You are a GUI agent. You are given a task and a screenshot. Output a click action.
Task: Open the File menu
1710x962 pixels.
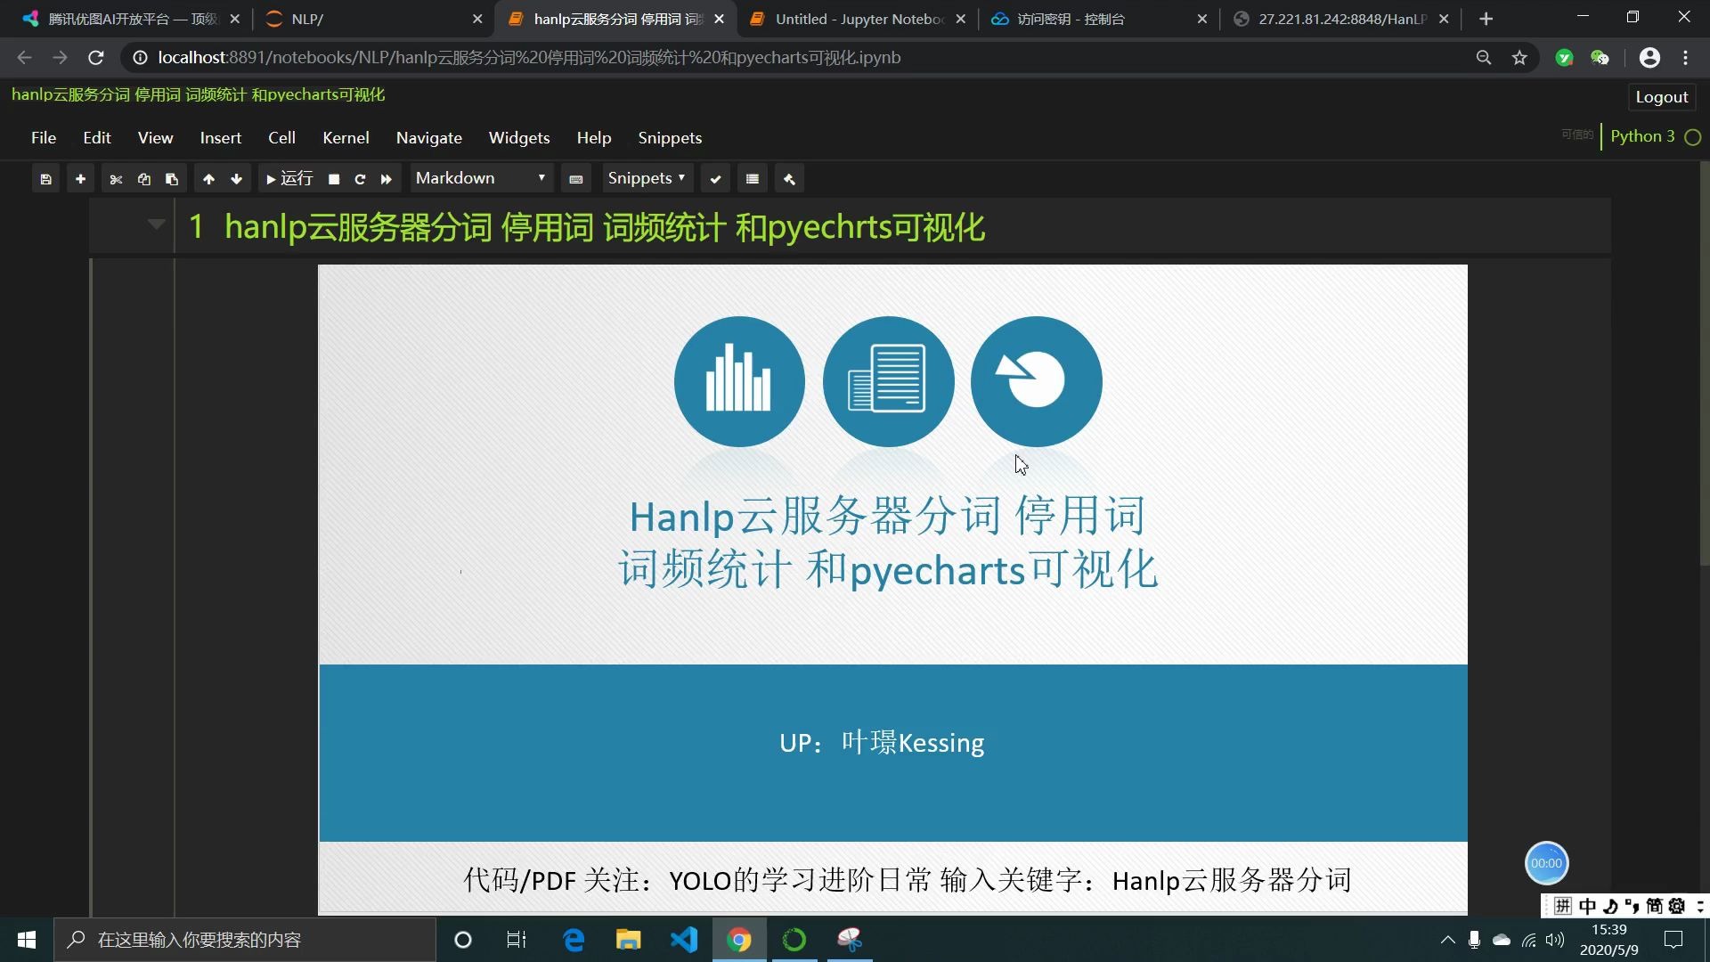point(44,138)
